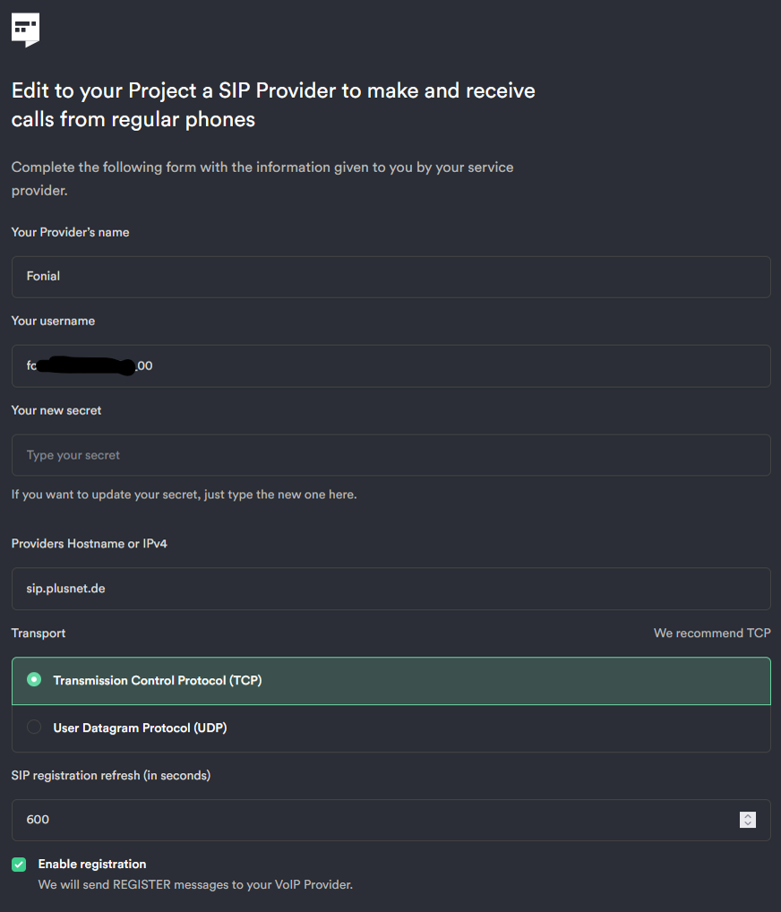Click the Enable registration label text
The width and height of the screenshot is (781, 912).
(91, 864)
